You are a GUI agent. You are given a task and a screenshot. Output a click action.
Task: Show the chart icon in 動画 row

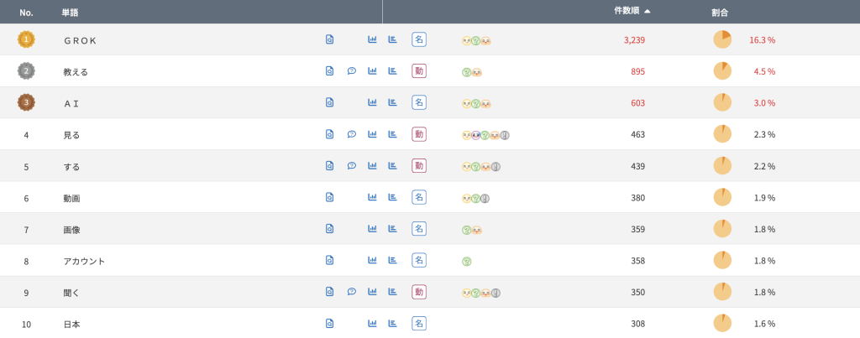pos(372,197)
